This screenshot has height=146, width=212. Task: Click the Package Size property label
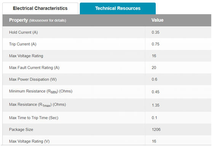point(21,130)
